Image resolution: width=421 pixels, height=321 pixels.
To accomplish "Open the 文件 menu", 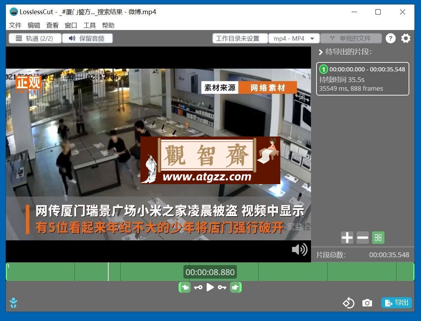I will pos(15,25).
